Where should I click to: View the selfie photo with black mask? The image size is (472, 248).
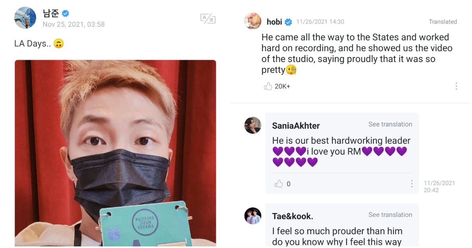click(115, 154)
